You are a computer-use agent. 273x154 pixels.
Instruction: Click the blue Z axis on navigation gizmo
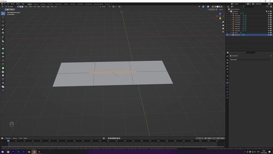(220, 14)
